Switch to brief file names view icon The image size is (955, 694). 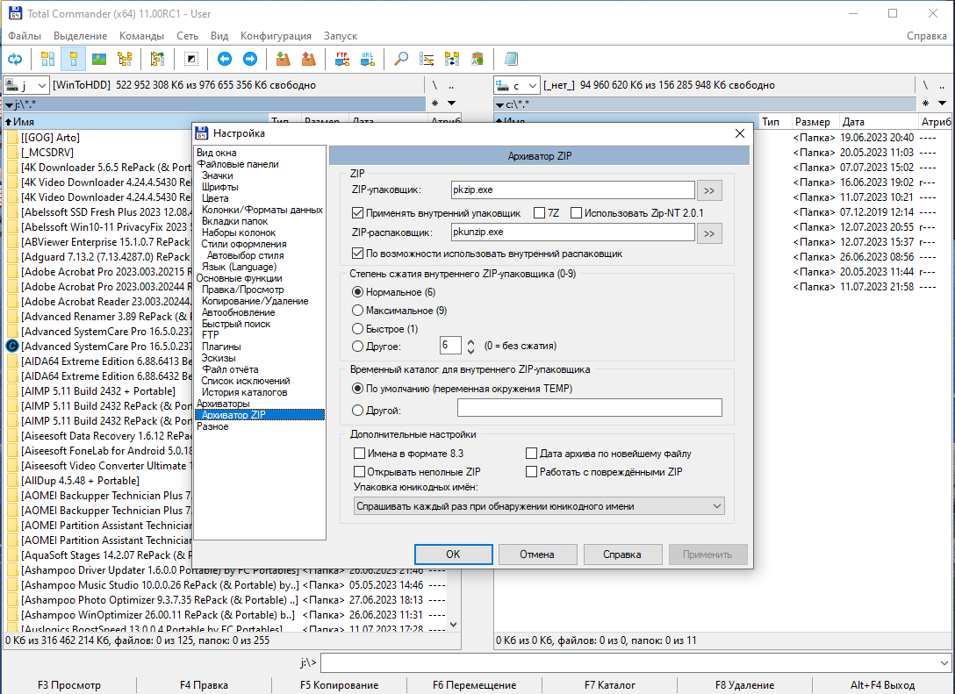coord(47,59)
